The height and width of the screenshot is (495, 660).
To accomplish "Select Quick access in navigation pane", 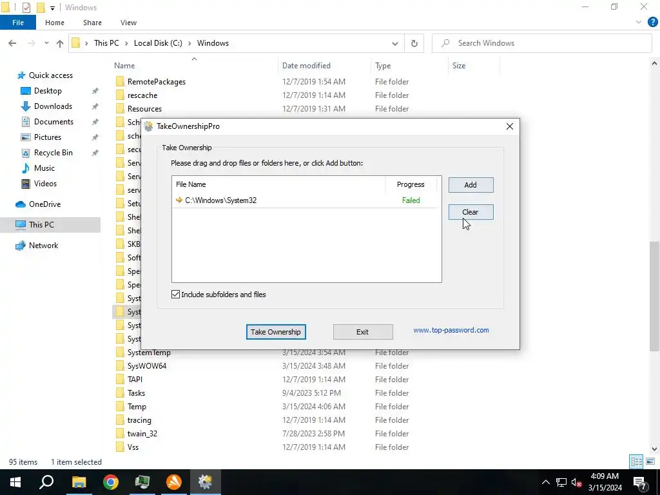I will coord(50,75).
